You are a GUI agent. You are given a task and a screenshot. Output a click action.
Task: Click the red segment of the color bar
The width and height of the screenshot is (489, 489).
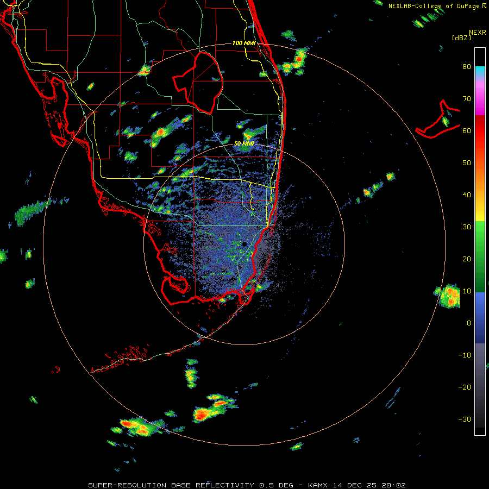[x=480, y=130]
